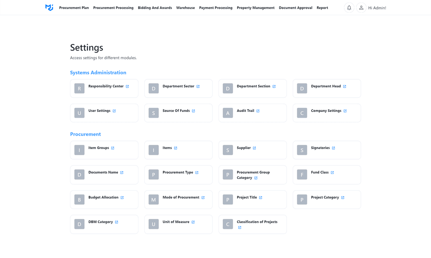Click the notification bell icon
The height and width of the screenshot is (258, 431).
349,8
